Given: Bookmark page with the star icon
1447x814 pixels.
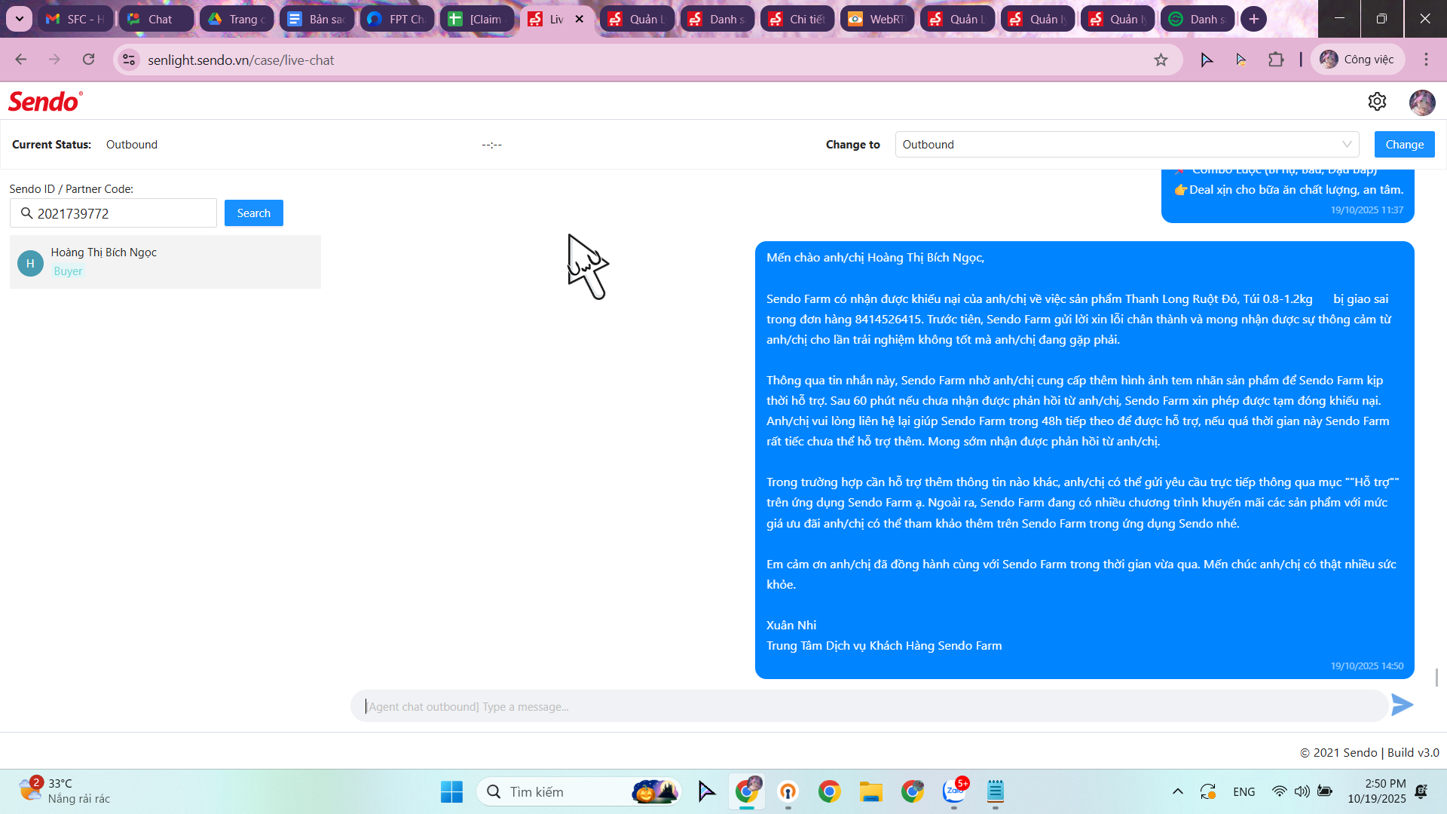Looking at the screenshot, I should click(x=1161, y=60).
